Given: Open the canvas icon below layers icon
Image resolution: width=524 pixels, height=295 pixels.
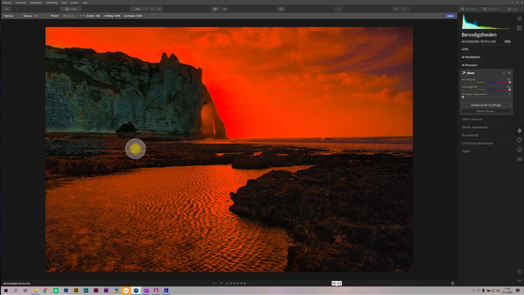Looking at the screenshot, I should pyautogui.click(x=519, y=28).
